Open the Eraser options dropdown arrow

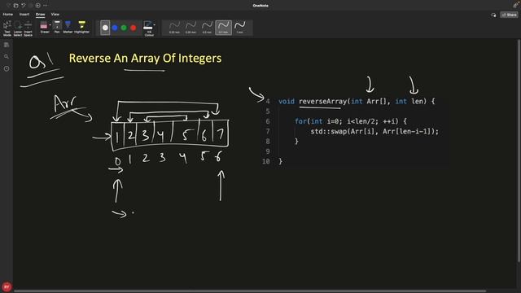coord(50,25)
